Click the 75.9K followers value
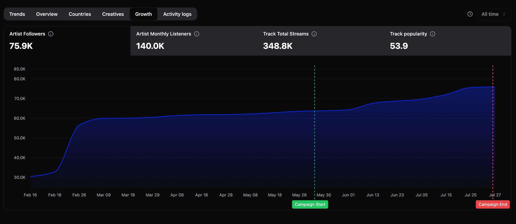This screenshot has width=516, height=224. point(21,46)
